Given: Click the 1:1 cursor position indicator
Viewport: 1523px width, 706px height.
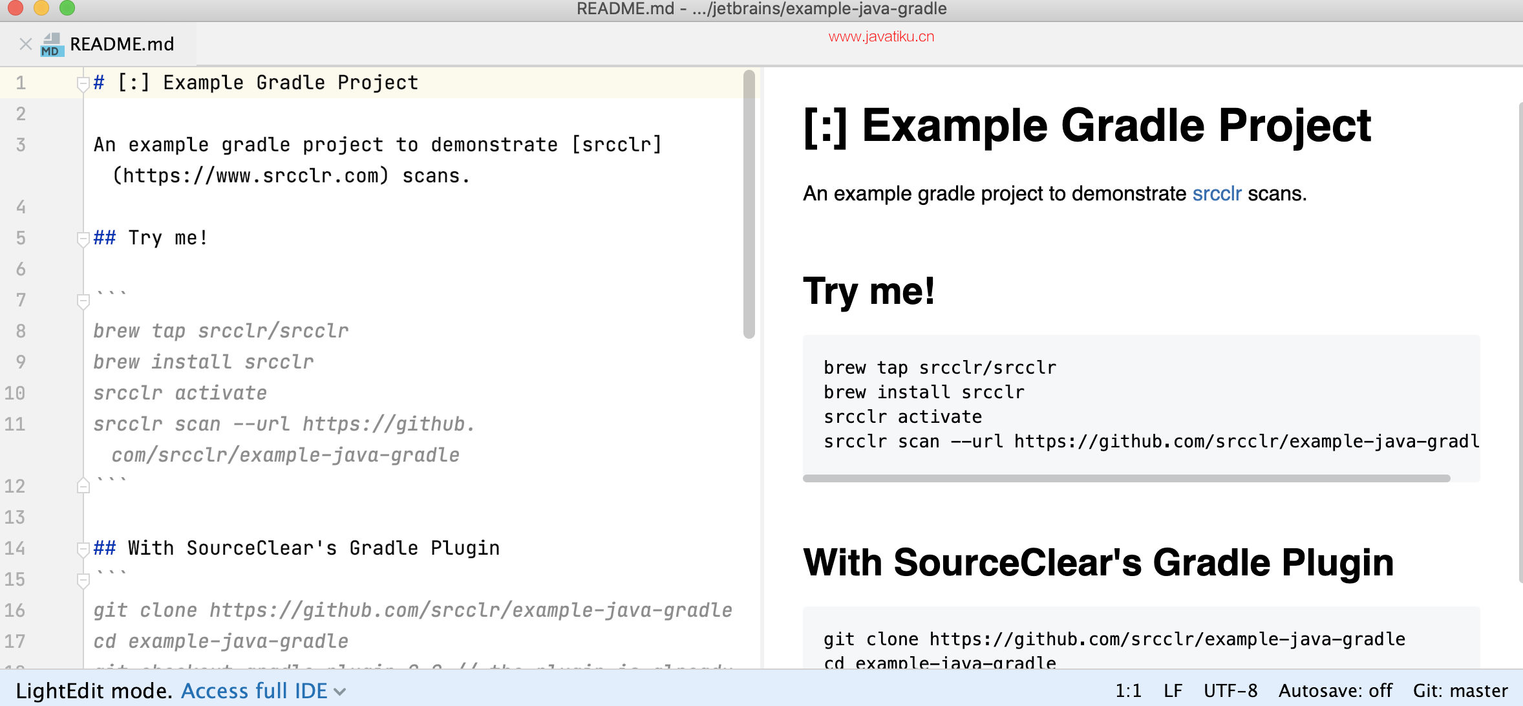Looking at the screenshot, I should coord(1127,690).
